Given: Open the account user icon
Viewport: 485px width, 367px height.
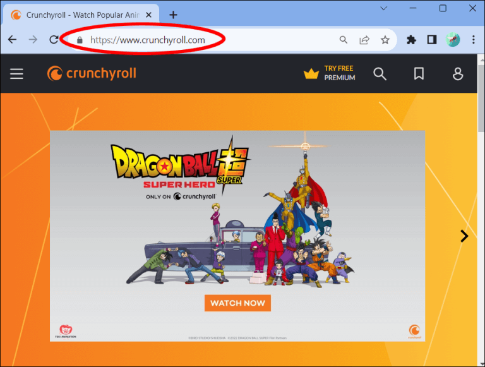Looking at the screenshot, I should point(458,74).
